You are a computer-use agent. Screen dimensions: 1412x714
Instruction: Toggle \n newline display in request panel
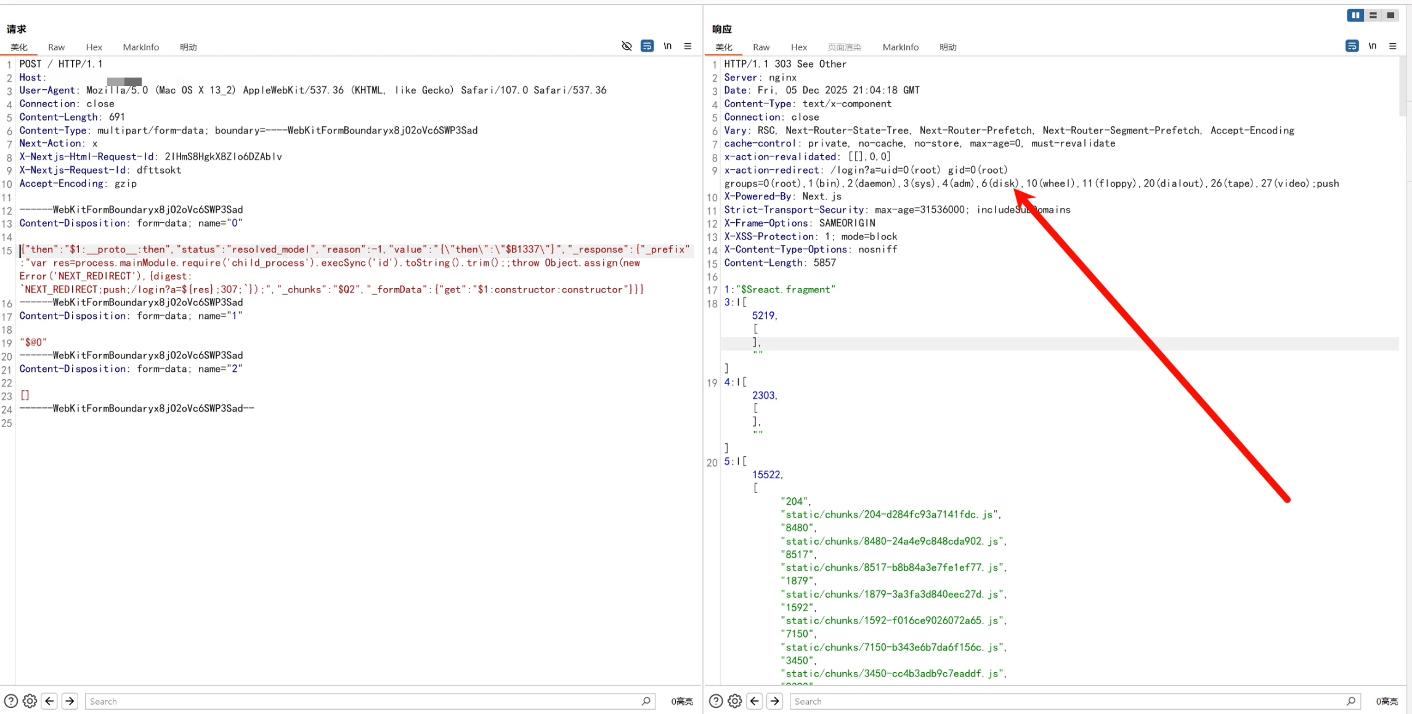(x=667, y=46)
